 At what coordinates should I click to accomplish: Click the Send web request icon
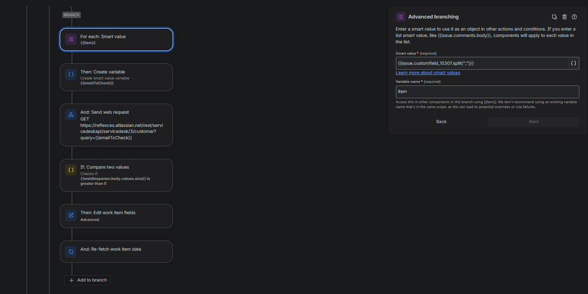[x=71, y=115]
